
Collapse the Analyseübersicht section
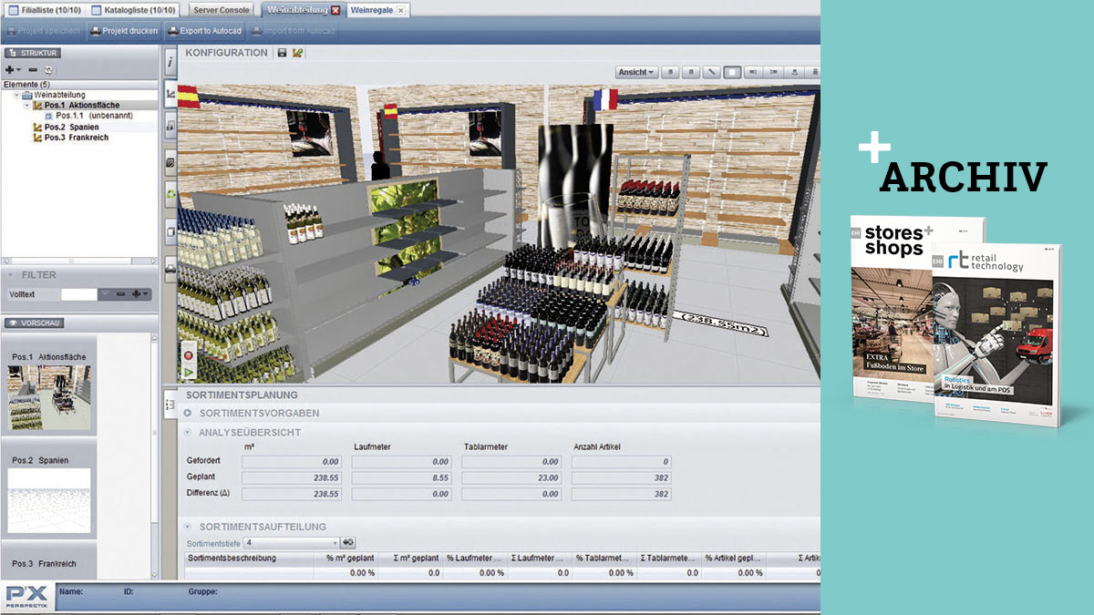click(188, 432)
